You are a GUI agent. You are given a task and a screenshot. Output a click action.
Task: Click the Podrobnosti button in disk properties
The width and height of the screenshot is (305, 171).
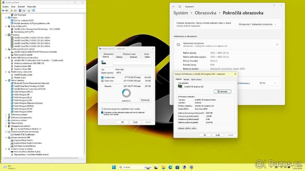point(146,100)
